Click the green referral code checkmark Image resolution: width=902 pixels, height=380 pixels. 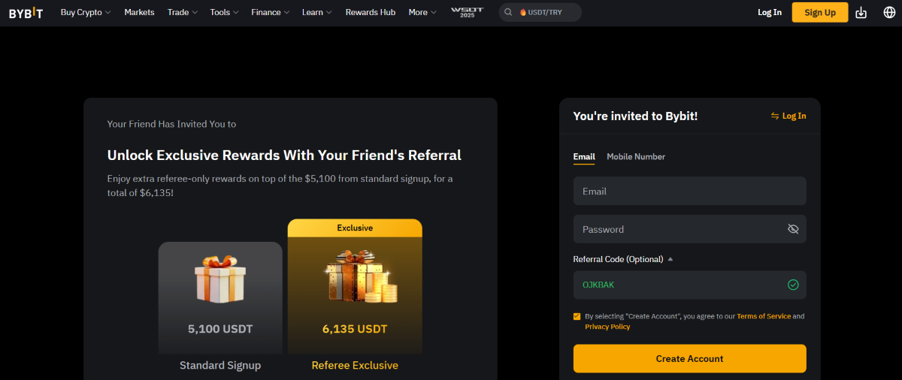point(792,285)
